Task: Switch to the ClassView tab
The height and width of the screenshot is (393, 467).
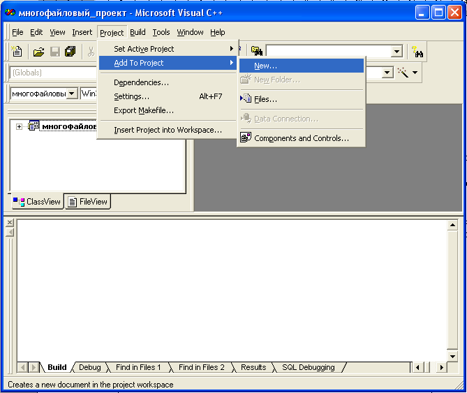Action: coord(38,202)
